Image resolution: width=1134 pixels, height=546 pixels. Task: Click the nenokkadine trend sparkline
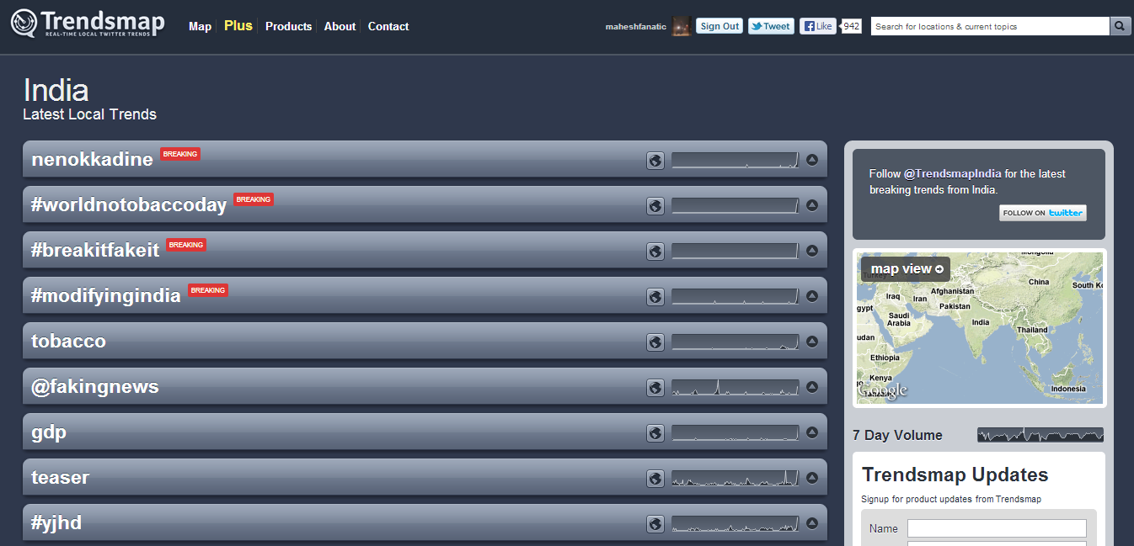click(x=735, y=160)
